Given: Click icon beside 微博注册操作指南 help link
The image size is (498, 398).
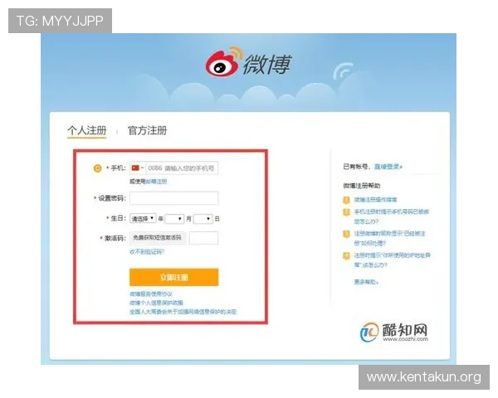Looking at the screenshot, I should click(346, 200).
